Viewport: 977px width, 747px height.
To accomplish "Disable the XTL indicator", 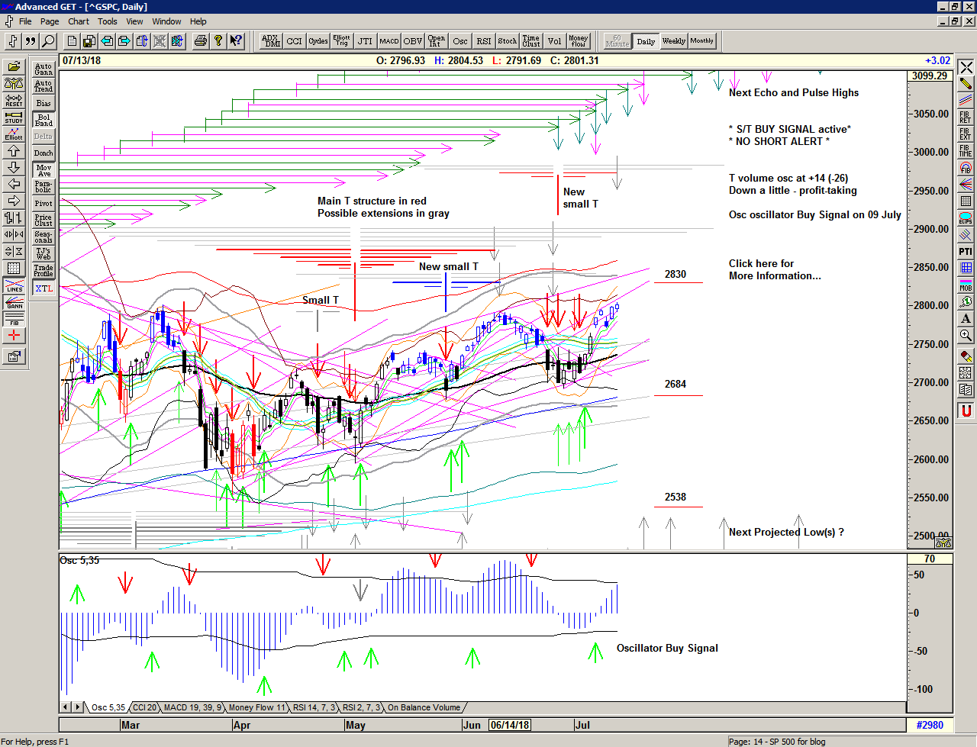I will 44,288.
